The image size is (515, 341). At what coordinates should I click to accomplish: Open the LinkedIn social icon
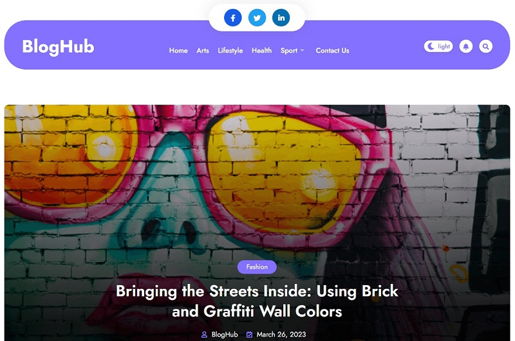tap(281, 18)
